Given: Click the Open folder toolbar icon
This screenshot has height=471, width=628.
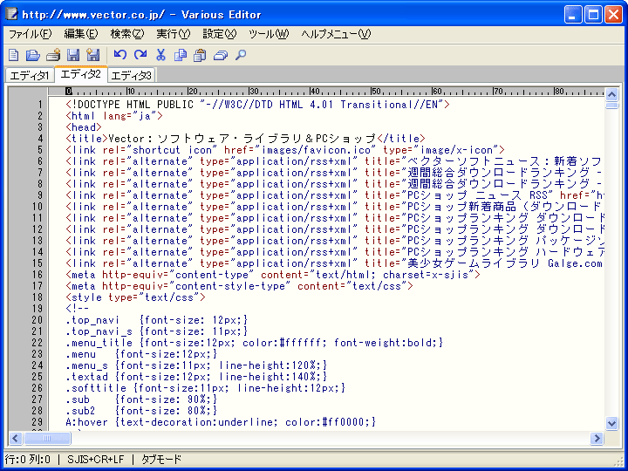Looking at the screenshot, I should coord(33,55).
